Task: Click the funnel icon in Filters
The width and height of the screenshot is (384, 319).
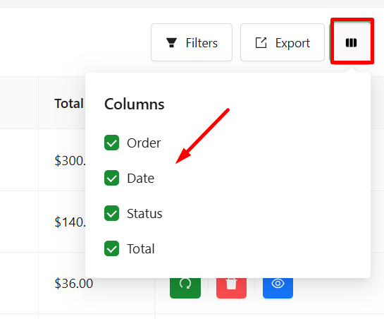Action: click(x=171, y=42)
